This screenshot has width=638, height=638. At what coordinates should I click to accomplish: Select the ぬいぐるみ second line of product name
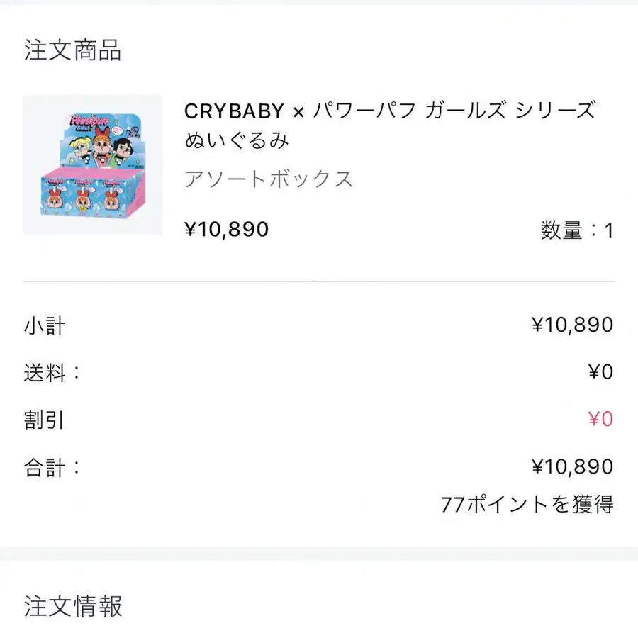pyautogui.click(x=237, y=141)
